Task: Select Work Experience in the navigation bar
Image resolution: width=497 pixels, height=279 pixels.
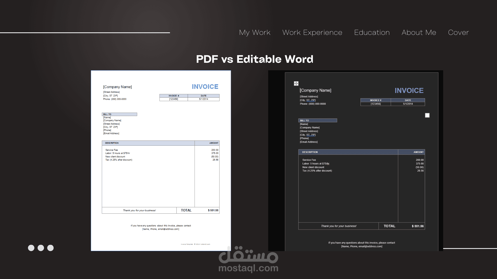Action: pos(312,33)
